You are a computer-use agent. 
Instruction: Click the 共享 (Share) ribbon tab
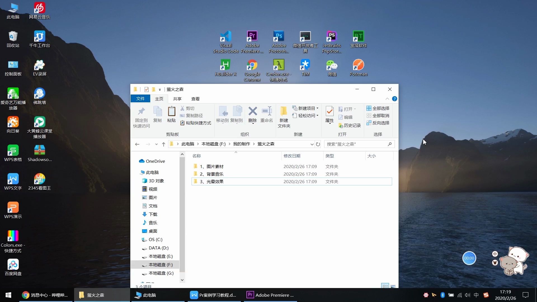point(177,99)
